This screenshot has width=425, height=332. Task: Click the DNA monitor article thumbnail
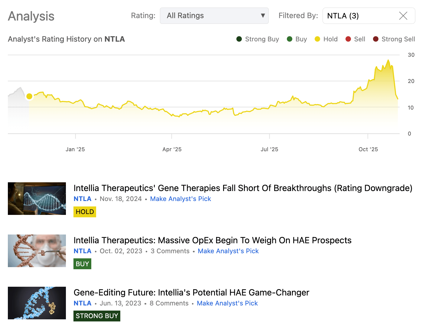[x=37, y=199]
